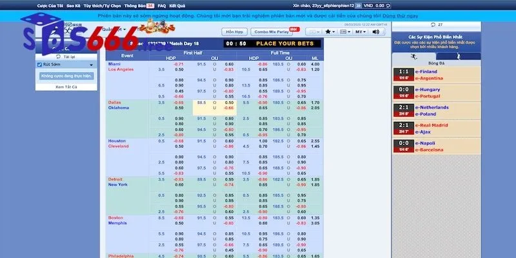Viewport: 516px width, 258px height.
Task: Switch to the basketball popular events tab
Action: click(x=458, y=57)
